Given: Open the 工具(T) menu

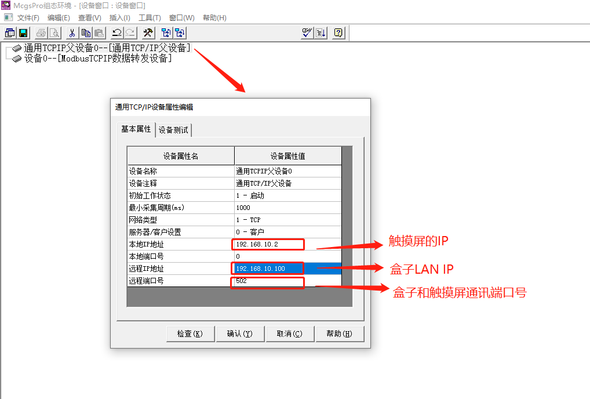Looking at the screenshot, I should tap(150, 18).
